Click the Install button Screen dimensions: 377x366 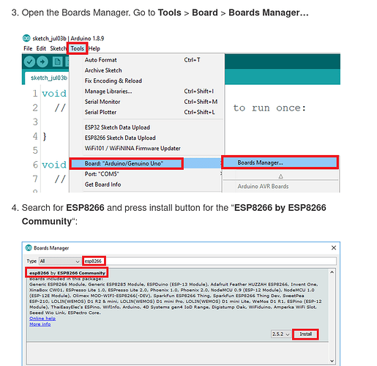point(305,334)
